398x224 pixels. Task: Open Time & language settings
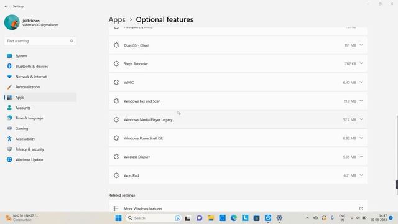tap(40, 118)
